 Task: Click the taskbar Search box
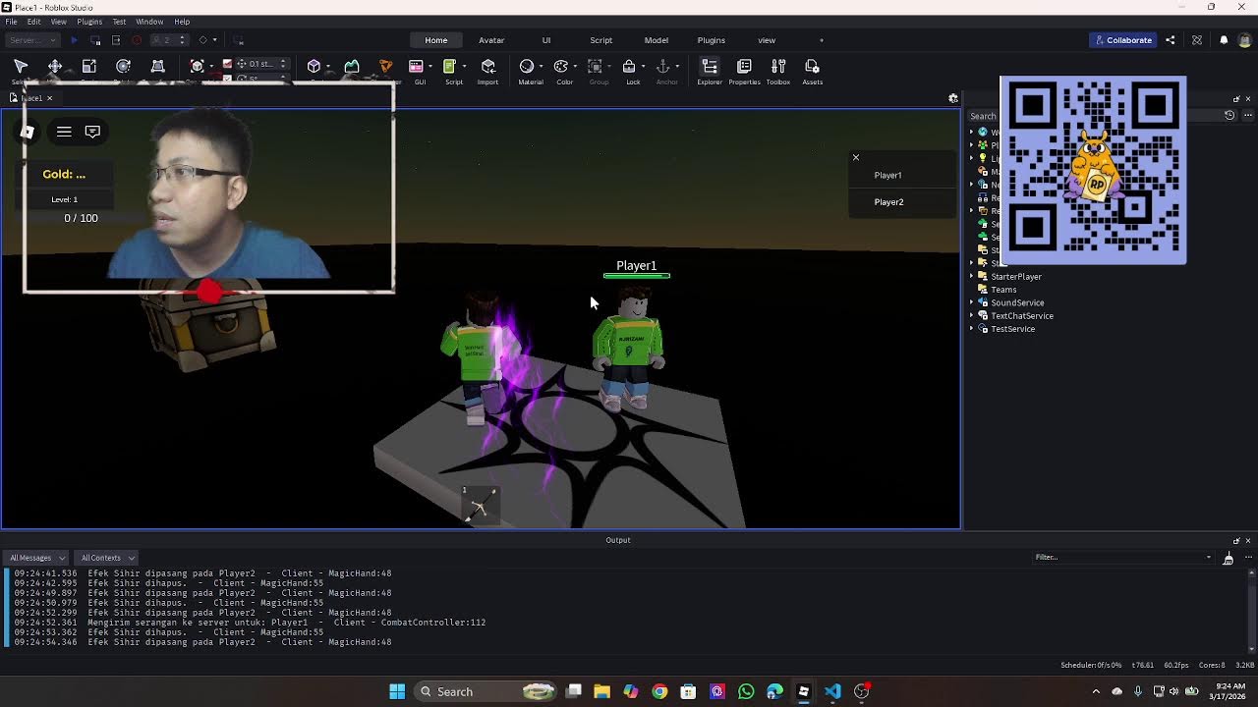[x=486, y=691]
